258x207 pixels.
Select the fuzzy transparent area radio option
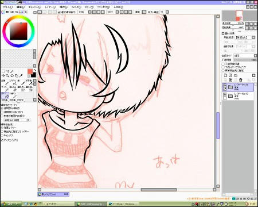tap(2, 112)
